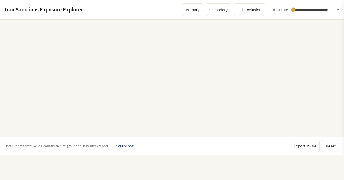Click the Min trade $B label
This screenshot has height=180, width=344.
coord(279,10)
